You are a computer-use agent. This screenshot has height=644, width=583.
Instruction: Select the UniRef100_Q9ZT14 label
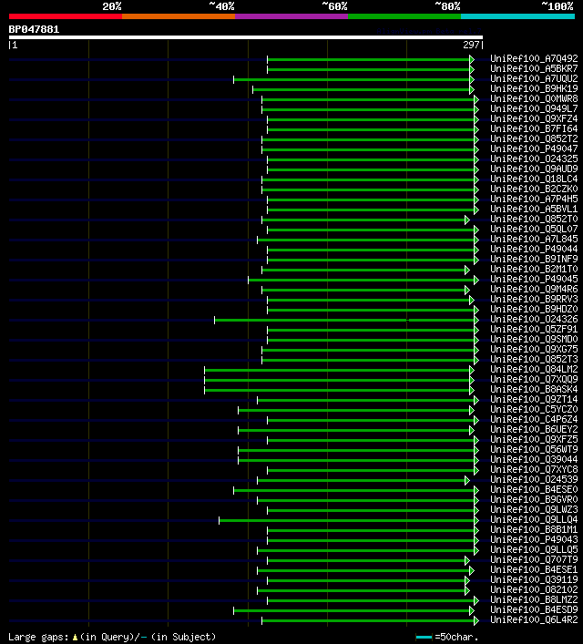coord(534,399)
